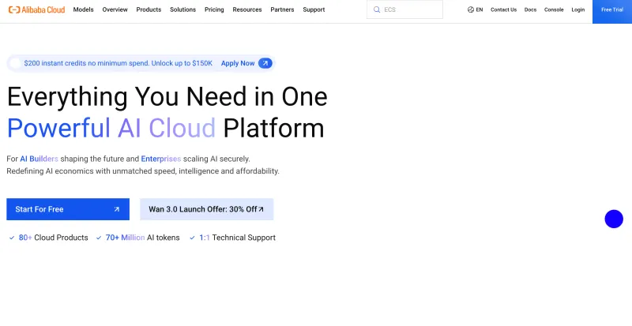Click the globe language icon
The height and width of the screenshot is (326, 632).
pos(471,9)
